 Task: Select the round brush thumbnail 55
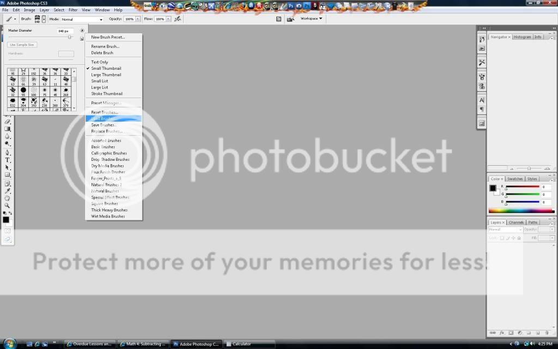tap(23, 91)
